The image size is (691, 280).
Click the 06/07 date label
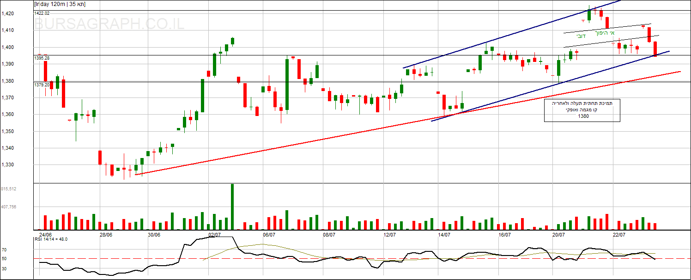click(269, 235)
